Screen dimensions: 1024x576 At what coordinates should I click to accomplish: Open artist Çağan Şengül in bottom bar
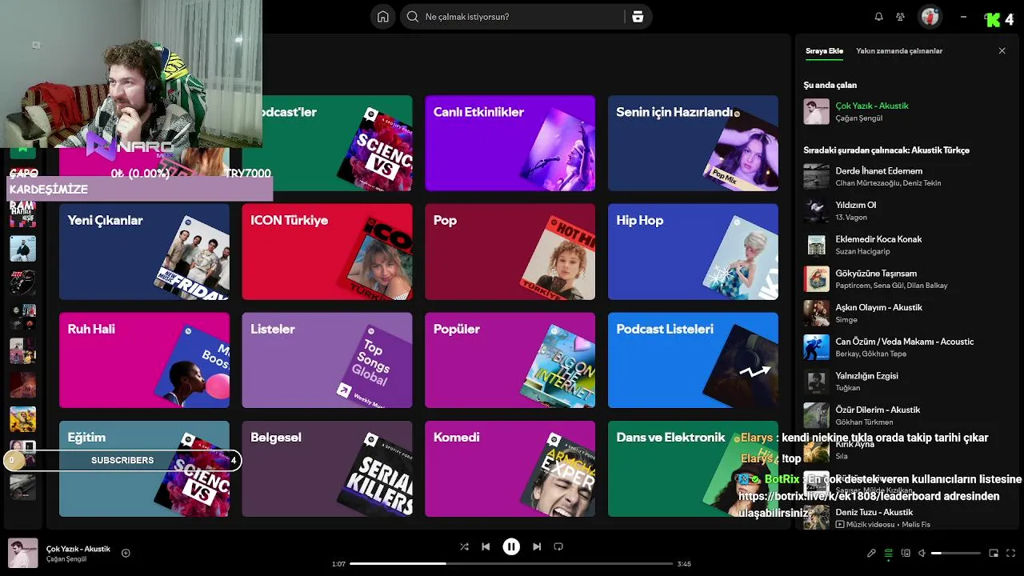[66, 559]
